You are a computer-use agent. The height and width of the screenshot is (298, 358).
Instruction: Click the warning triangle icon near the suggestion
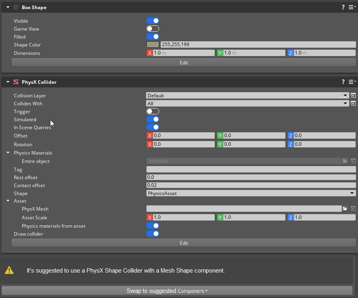(x=10, y=270)
